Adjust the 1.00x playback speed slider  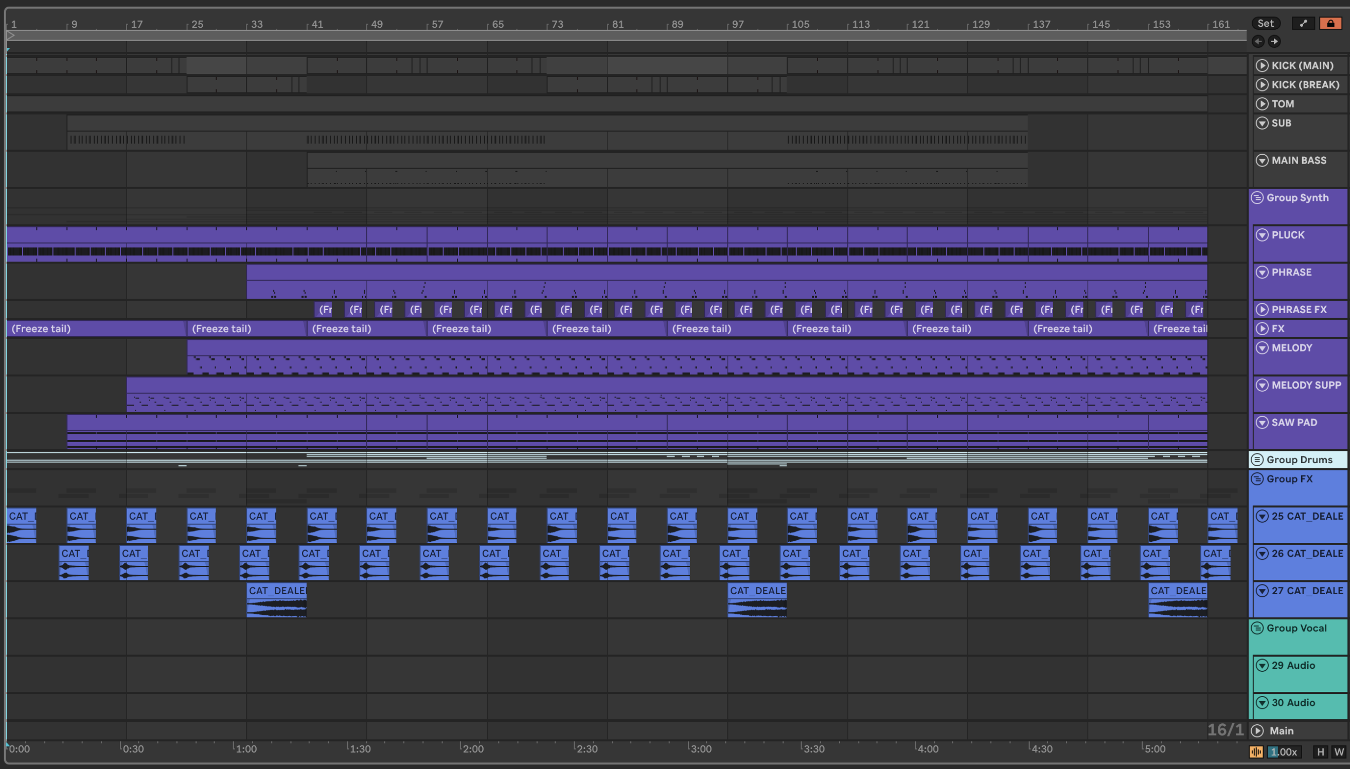pos(1284,752)
